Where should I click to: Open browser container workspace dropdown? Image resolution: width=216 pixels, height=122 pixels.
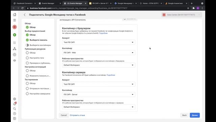point(99,65)
